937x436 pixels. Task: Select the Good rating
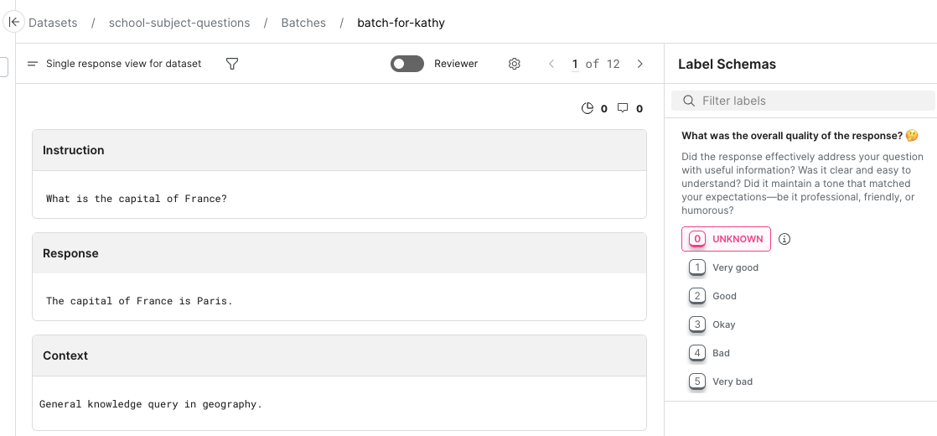712,296
